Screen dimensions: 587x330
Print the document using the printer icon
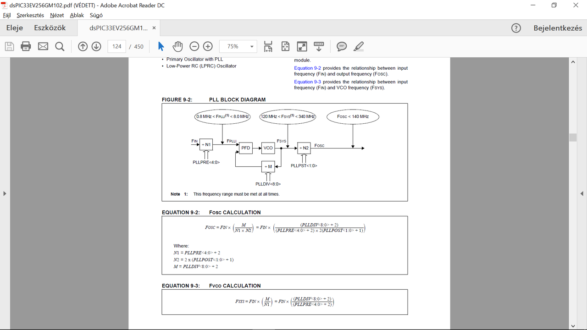point(26,46)
